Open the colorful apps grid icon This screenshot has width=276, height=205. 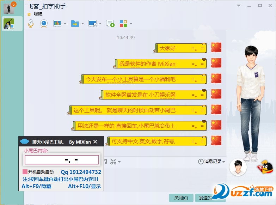coord(123,23)
